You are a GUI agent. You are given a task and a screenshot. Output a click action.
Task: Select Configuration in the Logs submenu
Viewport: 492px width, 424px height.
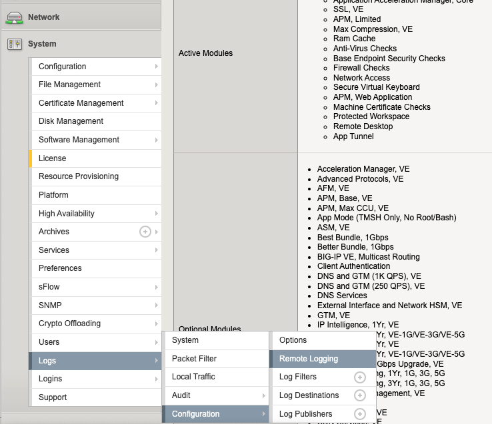[215, 414]
